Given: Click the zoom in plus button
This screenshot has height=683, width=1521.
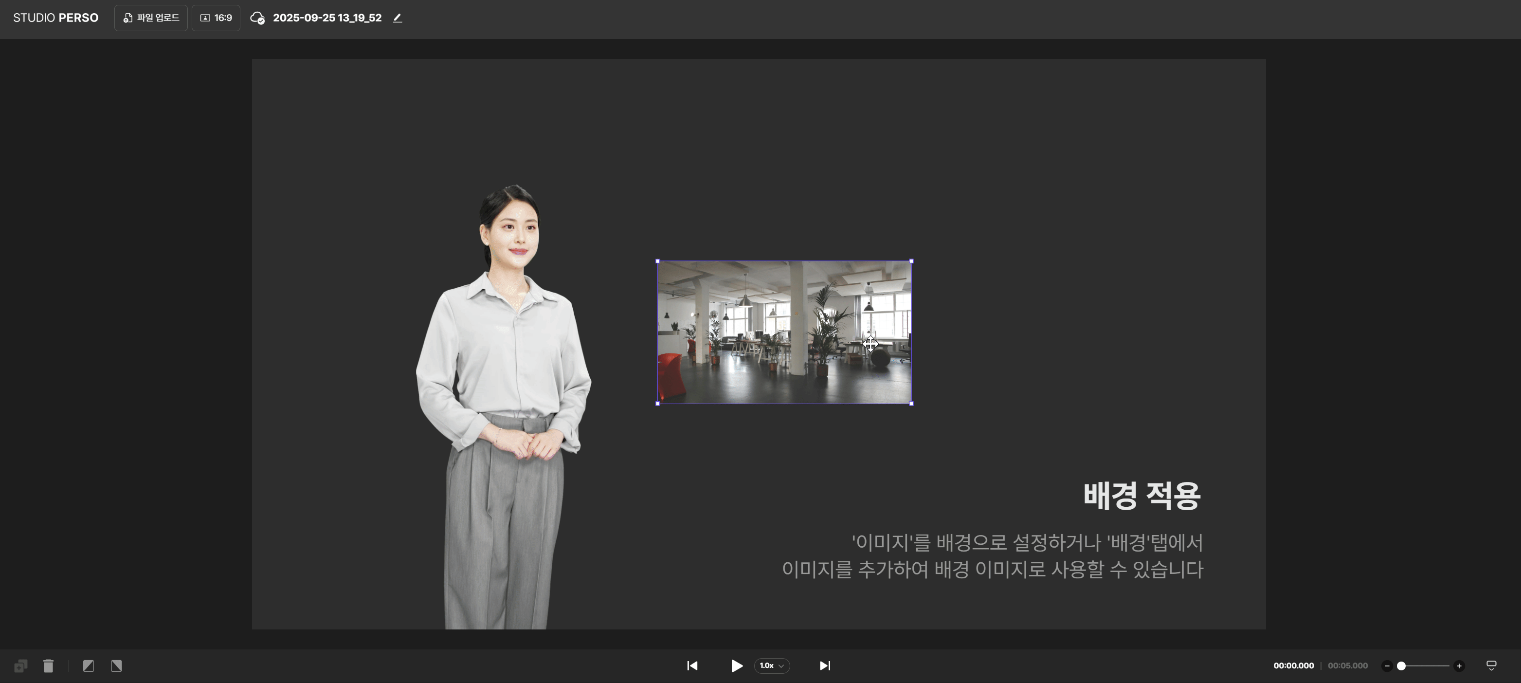Looking at the screenshot, I should 1459,666.
